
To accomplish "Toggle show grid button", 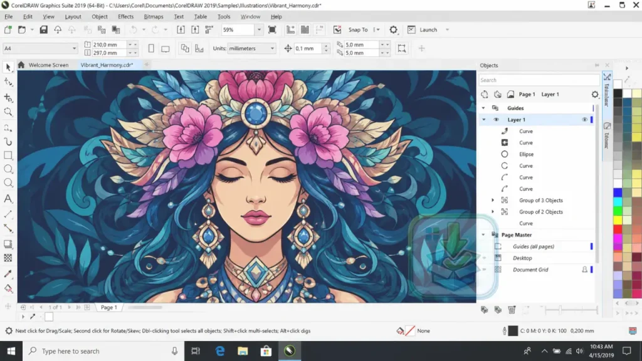I will point(305,29).
